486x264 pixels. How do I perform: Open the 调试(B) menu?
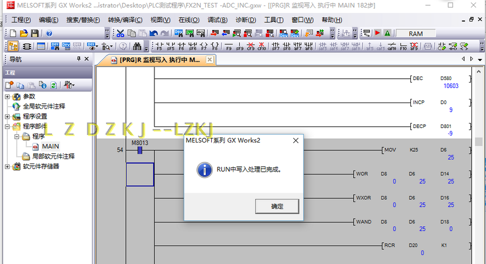[218, 20]
